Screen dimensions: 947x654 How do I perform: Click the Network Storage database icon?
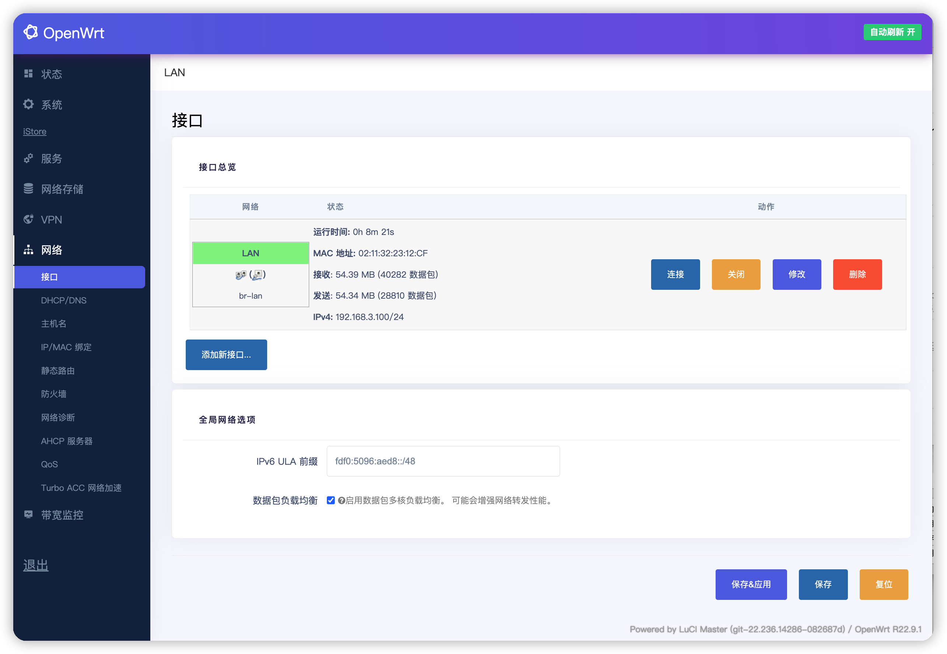click(28, 189)
